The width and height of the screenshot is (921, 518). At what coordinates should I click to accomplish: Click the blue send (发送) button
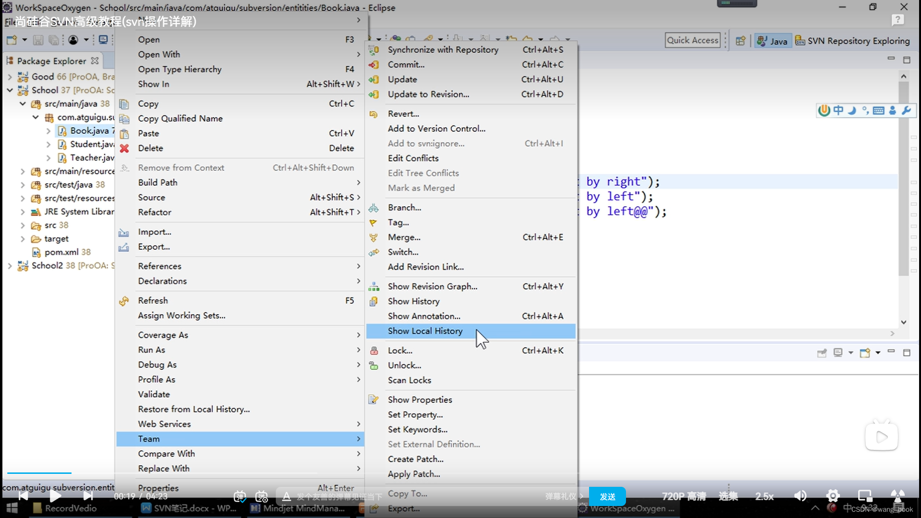pos(607,497)
